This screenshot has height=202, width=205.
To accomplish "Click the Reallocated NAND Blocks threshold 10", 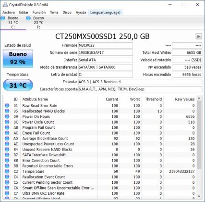I will pos(160,111).
